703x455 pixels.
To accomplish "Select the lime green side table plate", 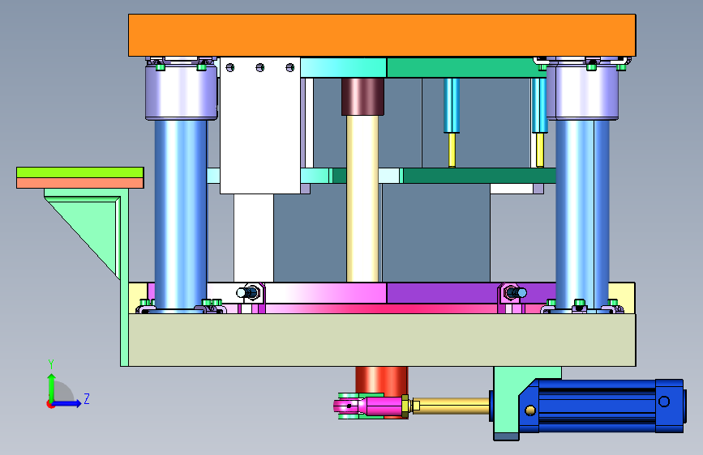I will pos(79,172).
